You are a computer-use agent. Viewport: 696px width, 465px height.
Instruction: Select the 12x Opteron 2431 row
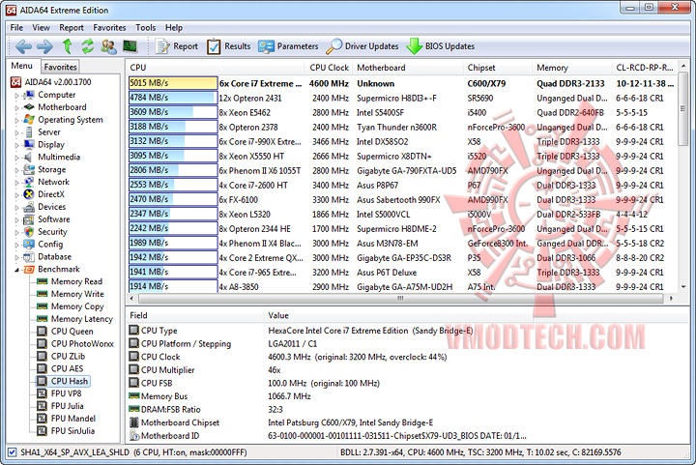(402, 98)
